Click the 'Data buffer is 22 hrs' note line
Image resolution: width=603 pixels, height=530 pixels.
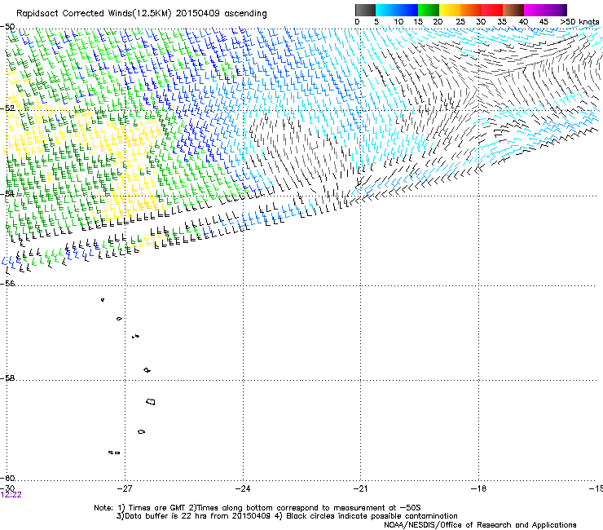pos(287,516)
